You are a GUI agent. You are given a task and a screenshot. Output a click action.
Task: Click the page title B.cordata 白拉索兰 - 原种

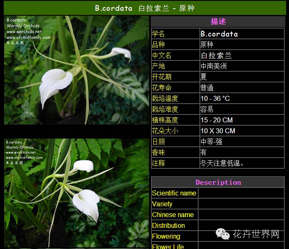point(144,8)
